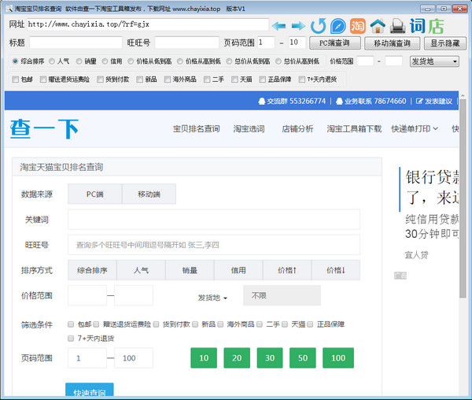Choose 价格↑ sort option
The width and height of the screenshot is (472, 400).
pyautogui.click(x=287, y=270)
